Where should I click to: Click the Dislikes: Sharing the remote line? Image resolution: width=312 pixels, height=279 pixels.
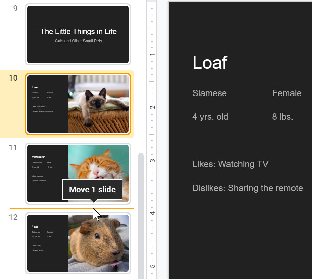click(248, 188)
